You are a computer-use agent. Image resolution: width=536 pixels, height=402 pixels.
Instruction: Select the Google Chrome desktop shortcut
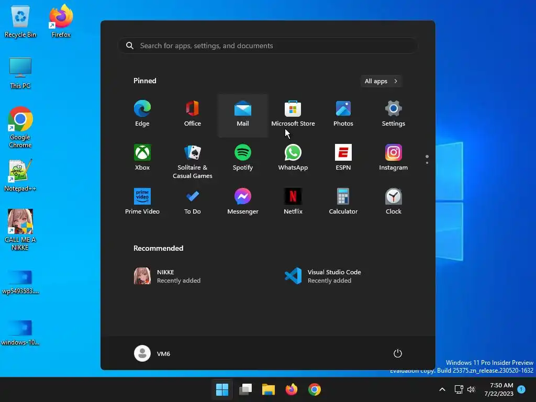click(20, 128)
